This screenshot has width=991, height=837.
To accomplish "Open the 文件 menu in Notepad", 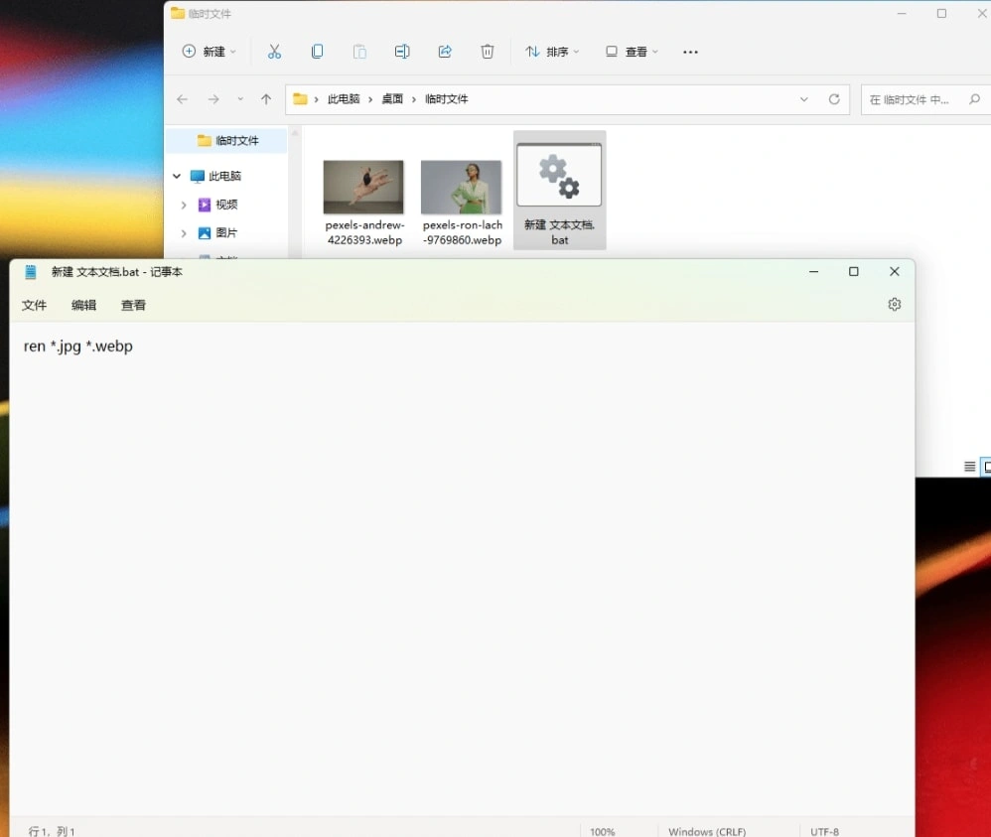I will pyautogui.click(x=35, y=306).
